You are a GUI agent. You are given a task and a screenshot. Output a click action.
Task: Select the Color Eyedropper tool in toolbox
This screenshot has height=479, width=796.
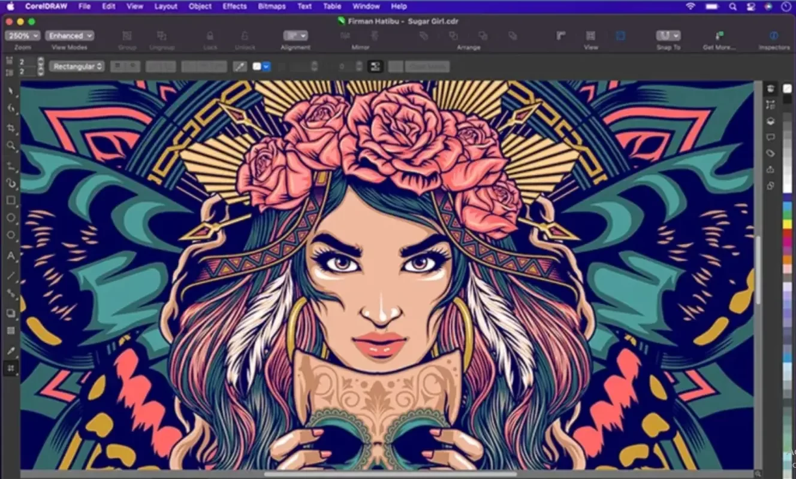(x=11, y=350)
